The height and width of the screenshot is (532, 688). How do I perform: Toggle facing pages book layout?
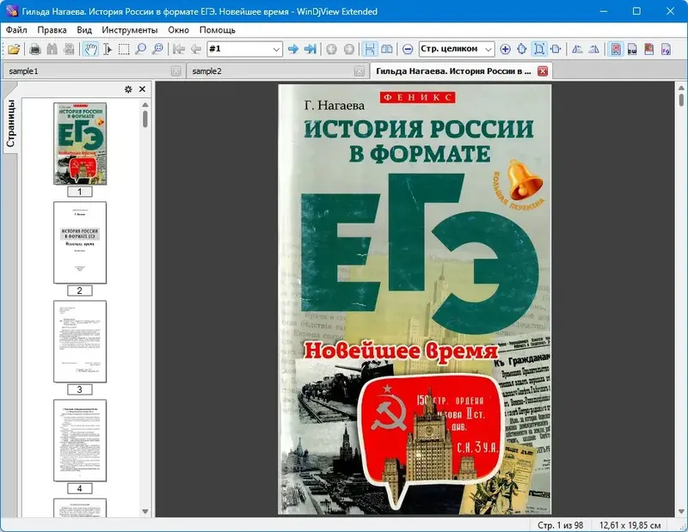pos(387,49)
